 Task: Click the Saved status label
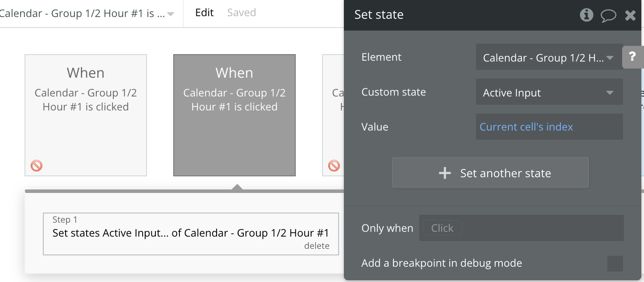coord(241,13)
